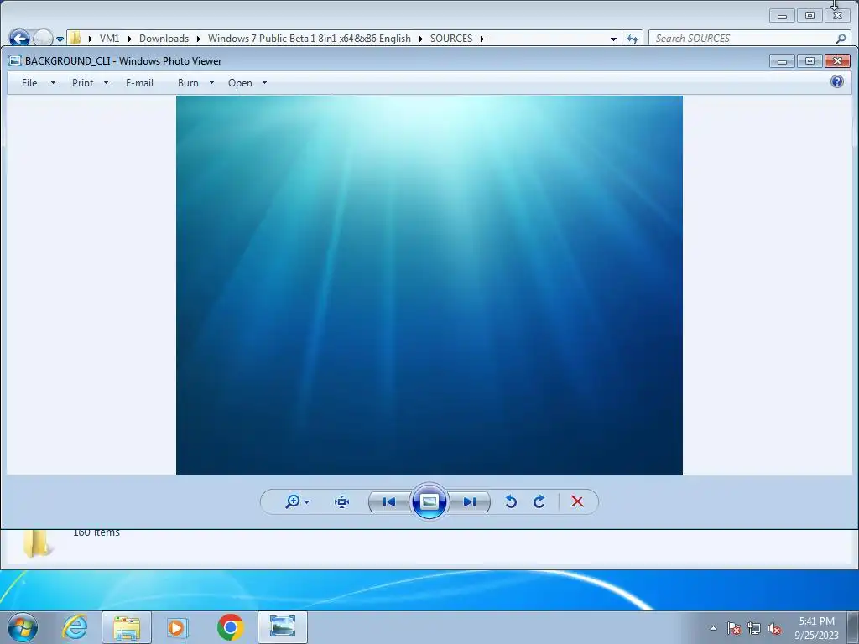Image resolution: width=859 pixels, height=644 pixels.
Task: Open the File menu
Action: pos(29,83)
